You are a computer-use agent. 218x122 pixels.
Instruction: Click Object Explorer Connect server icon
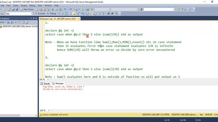point(8,22)
